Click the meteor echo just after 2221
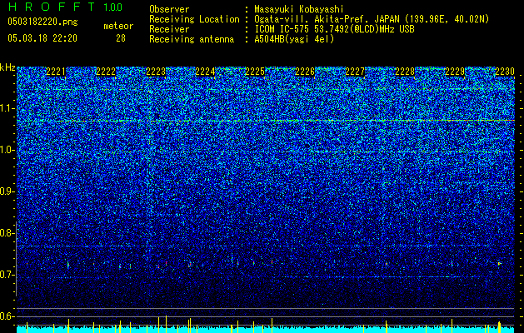 click(68, 265)
